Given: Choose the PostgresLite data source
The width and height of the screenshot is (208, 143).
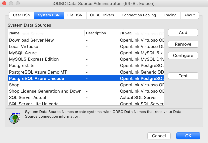Looking at the screenshot, I should (22, 65).
